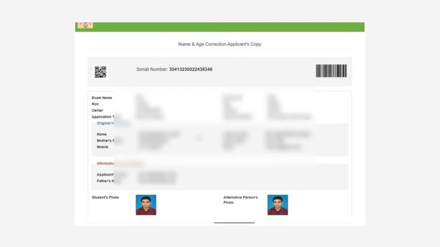Click the Sonali Number value

tap(191, 70)
